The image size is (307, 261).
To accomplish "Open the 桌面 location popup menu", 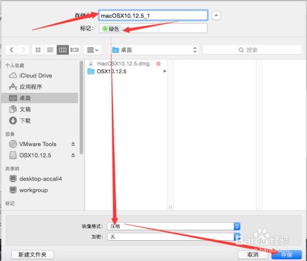I will point(155,50).
